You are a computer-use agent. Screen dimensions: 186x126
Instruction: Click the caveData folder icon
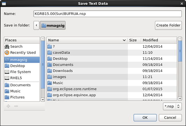click(x=49, y=53)
